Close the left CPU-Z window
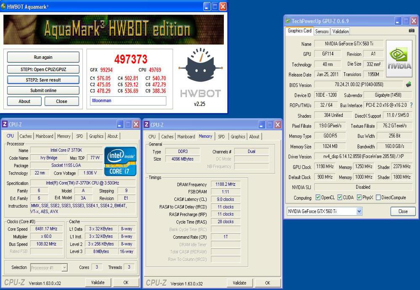Image resolution: width=420 pixels, height=290 pixels. [x=136, y=124]
